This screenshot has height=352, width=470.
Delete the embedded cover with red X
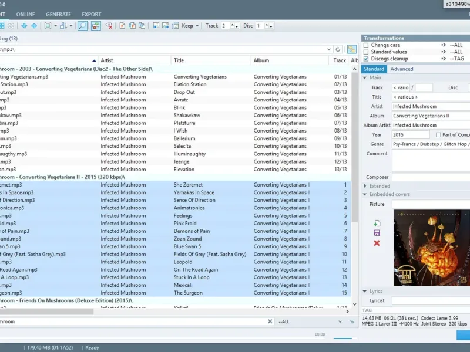pyautogui.click(x=377, y=243)
